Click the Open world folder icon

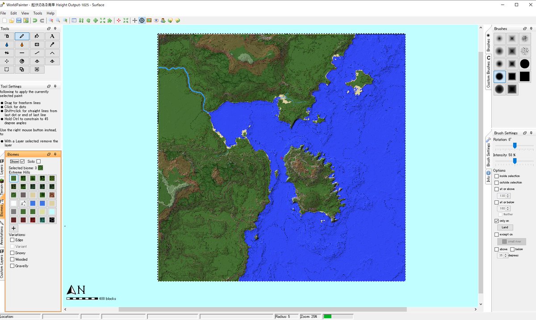click(x=12, y=21)
